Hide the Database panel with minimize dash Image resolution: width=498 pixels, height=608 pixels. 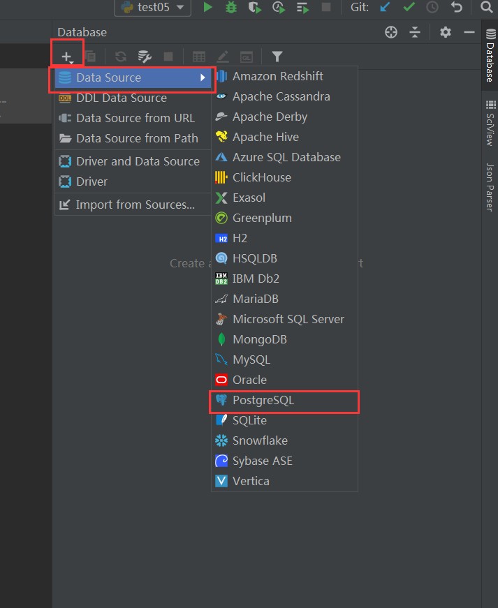click(x=469, y=32)
